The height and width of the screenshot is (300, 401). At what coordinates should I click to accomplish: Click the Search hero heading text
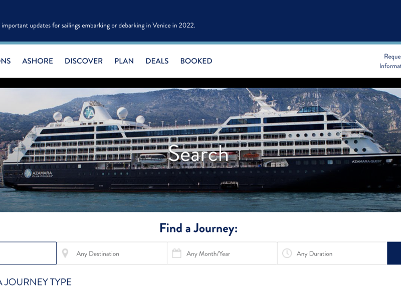(198, 154)
